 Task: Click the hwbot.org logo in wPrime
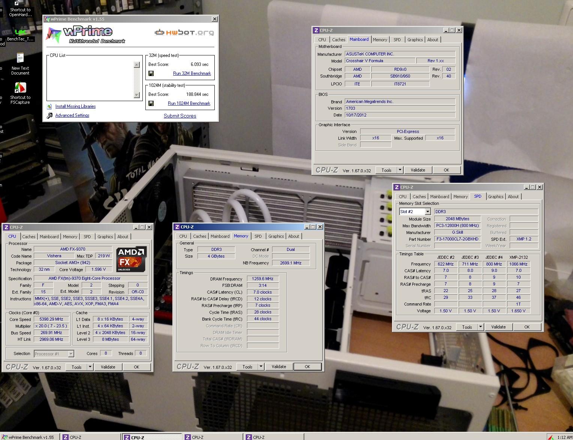click(x=184, y=33)
